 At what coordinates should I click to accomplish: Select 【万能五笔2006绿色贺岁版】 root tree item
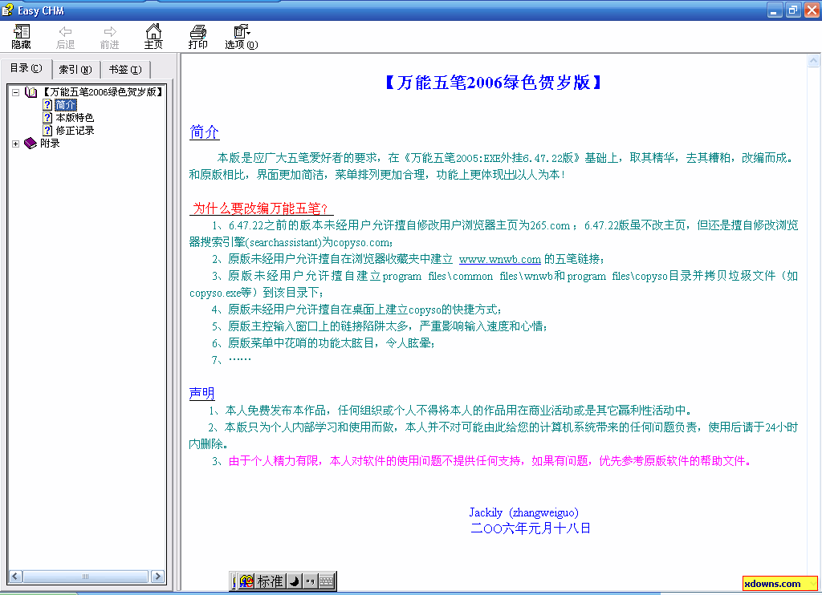tap(102, 92)
